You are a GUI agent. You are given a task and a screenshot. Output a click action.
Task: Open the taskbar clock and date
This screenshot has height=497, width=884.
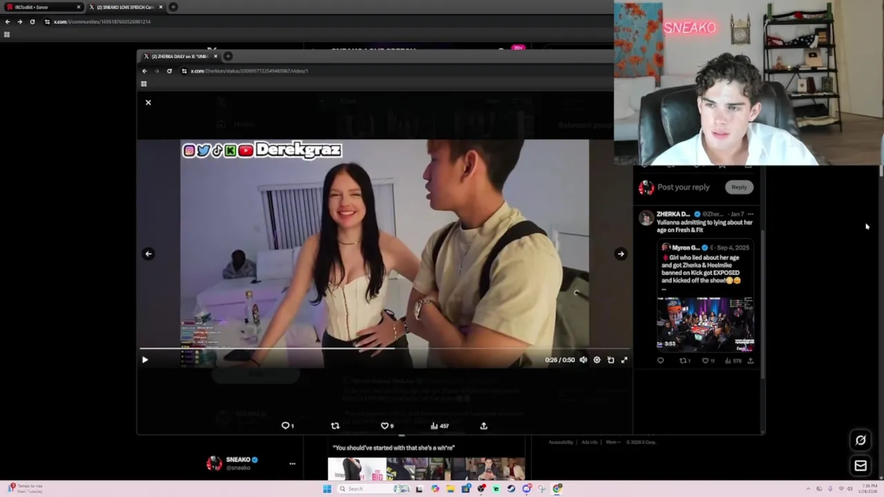868,489
